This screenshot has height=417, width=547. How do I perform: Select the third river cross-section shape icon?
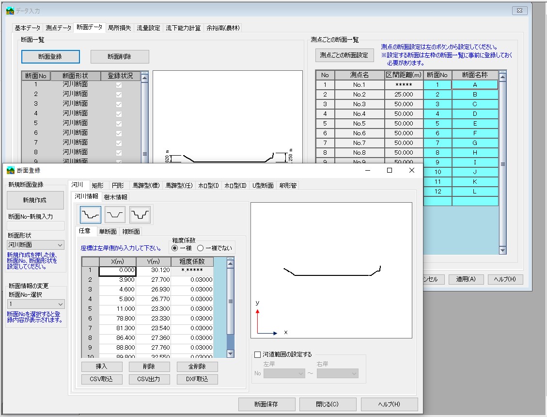coord(140,215)
